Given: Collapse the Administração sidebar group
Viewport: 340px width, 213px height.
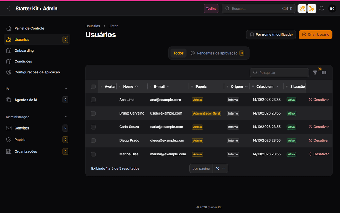Looking at the screenshot, I should tap(66, 117).
